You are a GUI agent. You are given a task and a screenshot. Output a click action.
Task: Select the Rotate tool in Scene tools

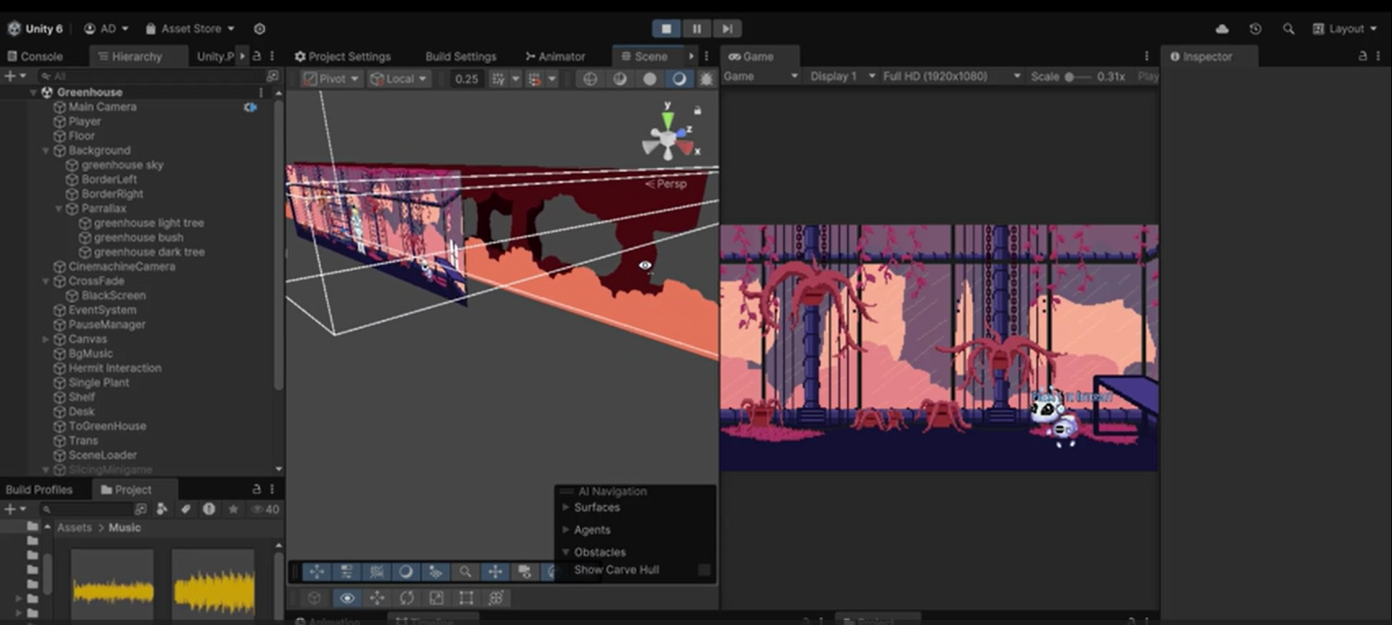point(407,597)
